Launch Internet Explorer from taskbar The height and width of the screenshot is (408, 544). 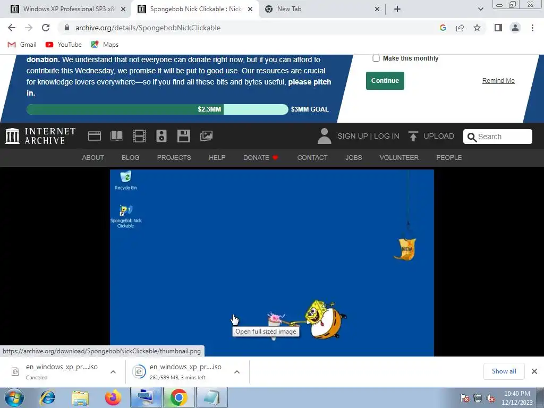(47, 397)
